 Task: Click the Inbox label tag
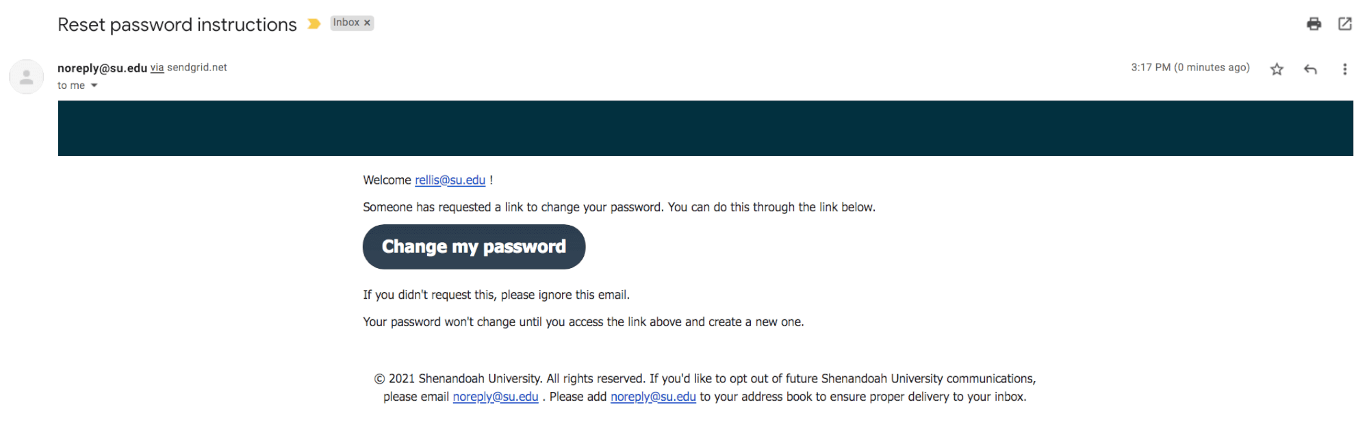(x=346, y=23)
